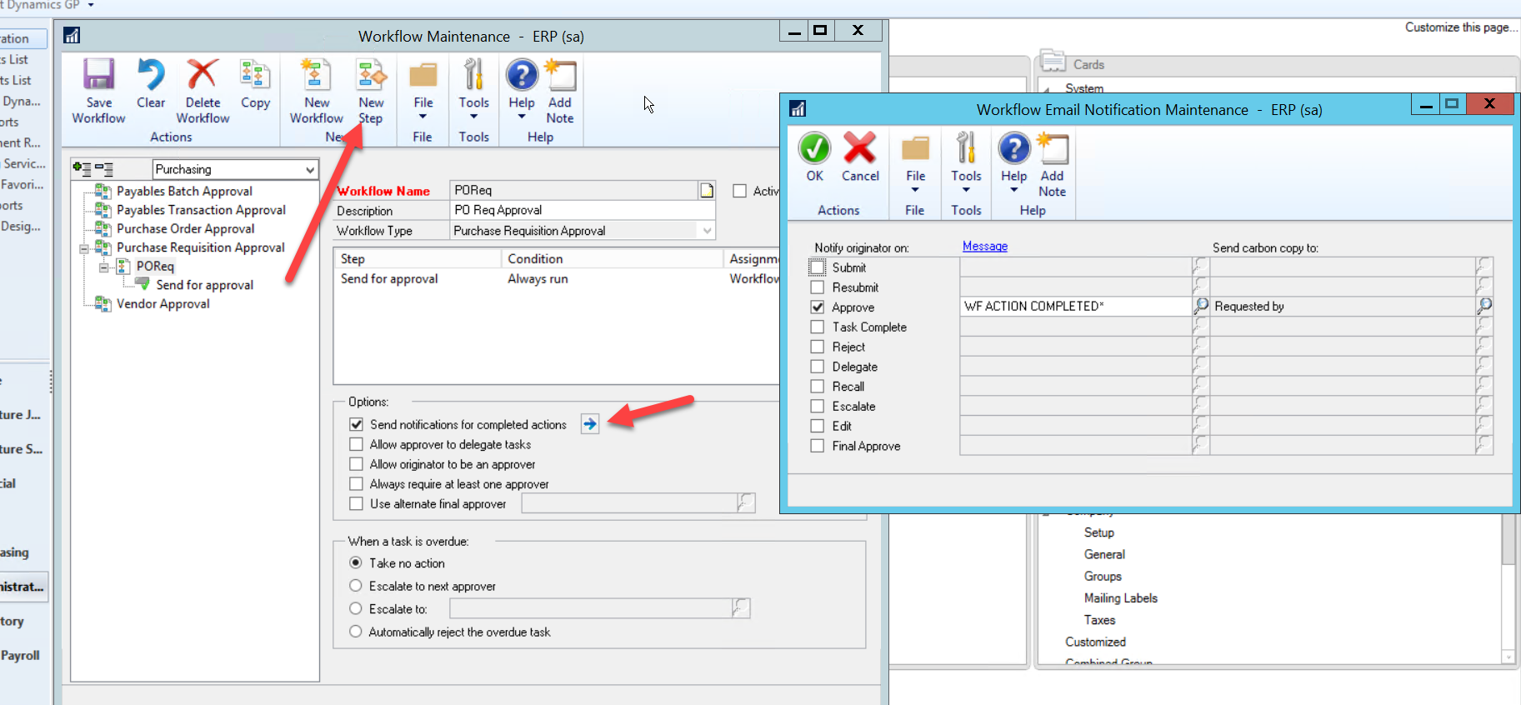Image resolution: width=1521 pixels, height=705 pixels.
Task: Click Help icon in Workflow Maintenance
Action: point(522,75)
